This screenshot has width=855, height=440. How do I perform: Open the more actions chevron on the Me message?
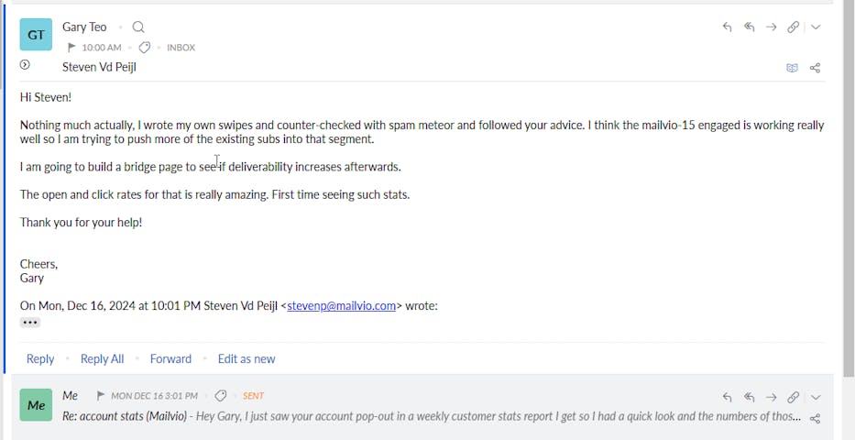pyautogui.click(x=816, y=397)
